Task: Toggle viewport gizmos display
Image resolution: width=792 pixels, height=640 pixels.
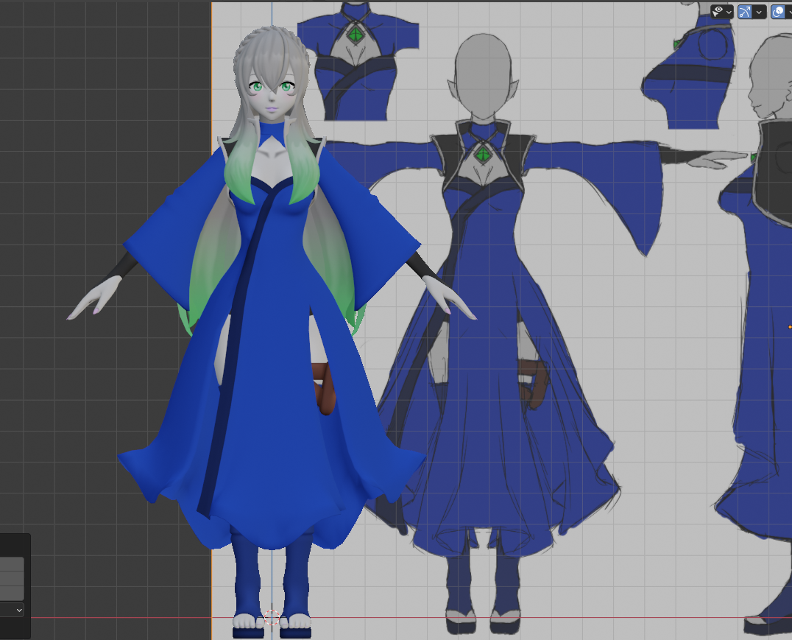Action: [x=744, y=12]
